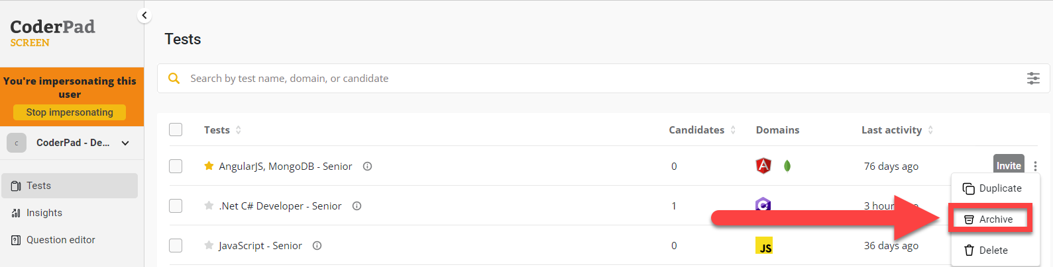Click the AngularJS domain icon
The height and width of the screenshot is (267, 1053).
click(x=763, y=166)
